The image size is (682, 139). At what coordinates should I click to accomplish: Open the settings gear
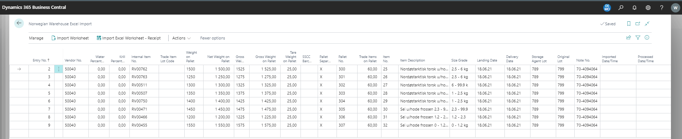[648, 7]
